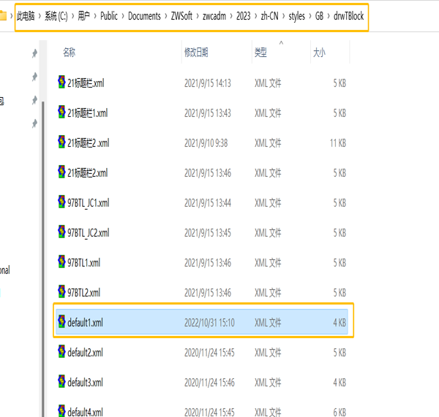Go to 系统 (C:) in the breadcrumb path
The width and height of the screenshot is (439, 417).
56,16
